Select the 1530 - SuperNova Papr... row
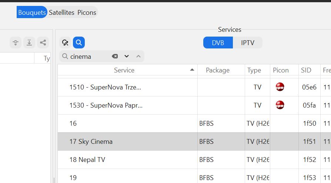This screenshot has height=183, width=331. 194,105
